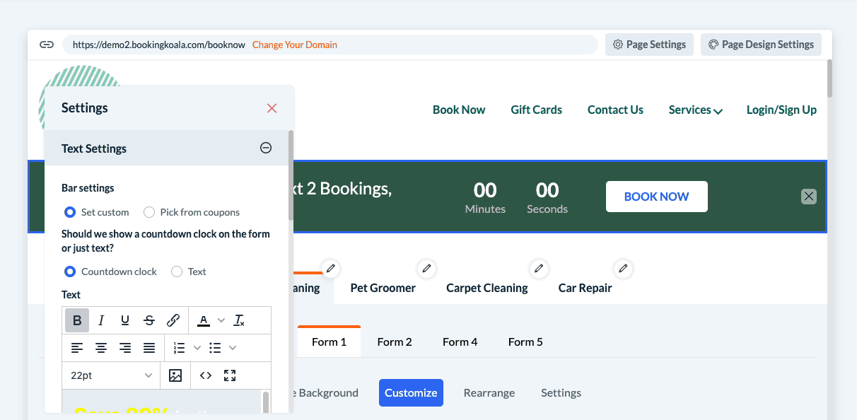Apply strikethrough to the text
The width and height of the screenshot is (857, 420).
[x=149, y=320]
